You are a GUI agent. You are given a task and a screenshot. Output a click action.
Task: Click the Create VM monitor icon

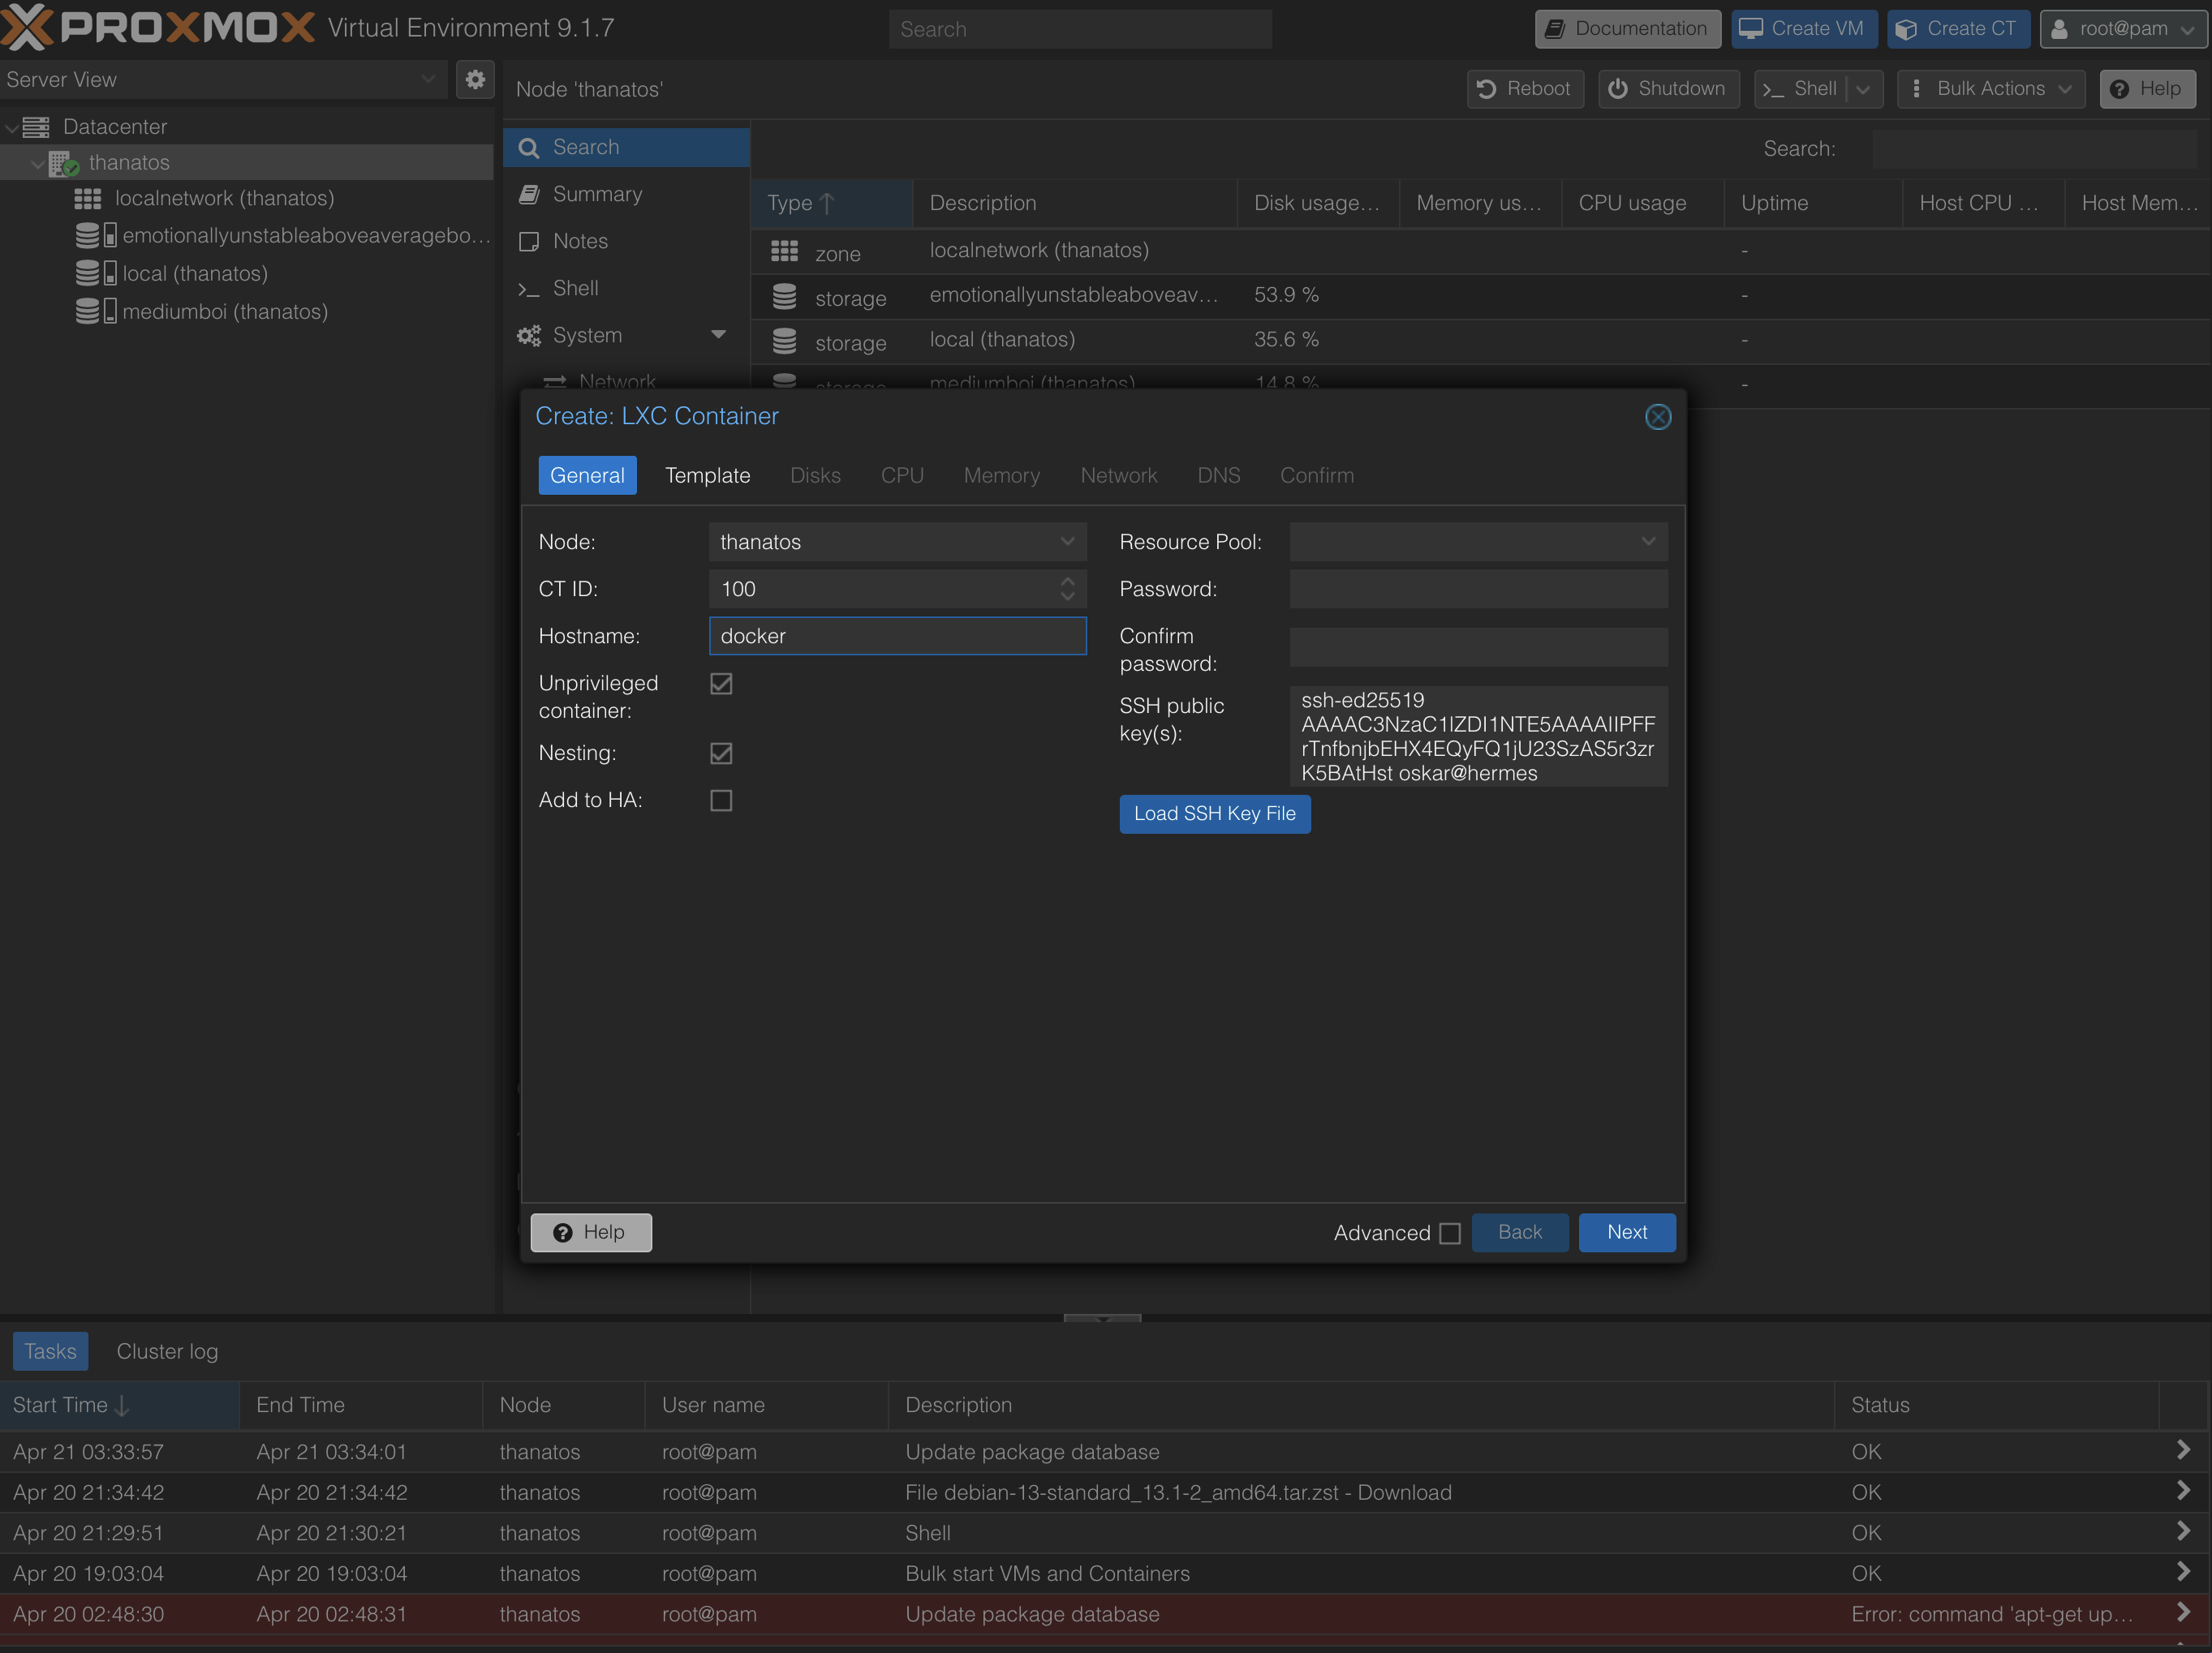pos(1750,29)
